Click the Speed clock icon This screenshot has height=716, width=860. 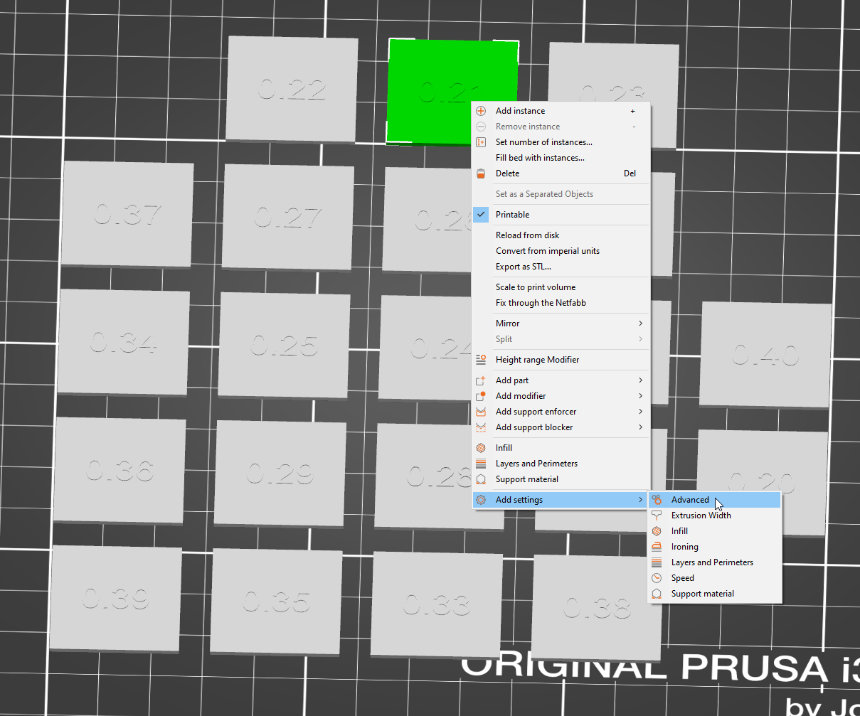pos(657,578)
